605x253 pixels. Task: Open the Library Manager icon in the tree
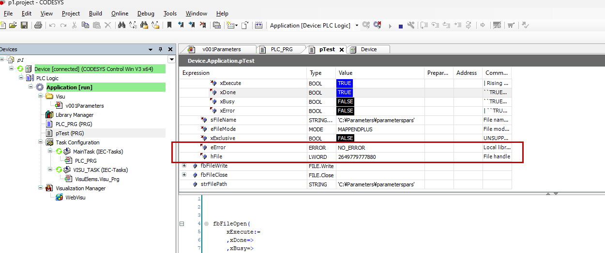tap(49, 115)
